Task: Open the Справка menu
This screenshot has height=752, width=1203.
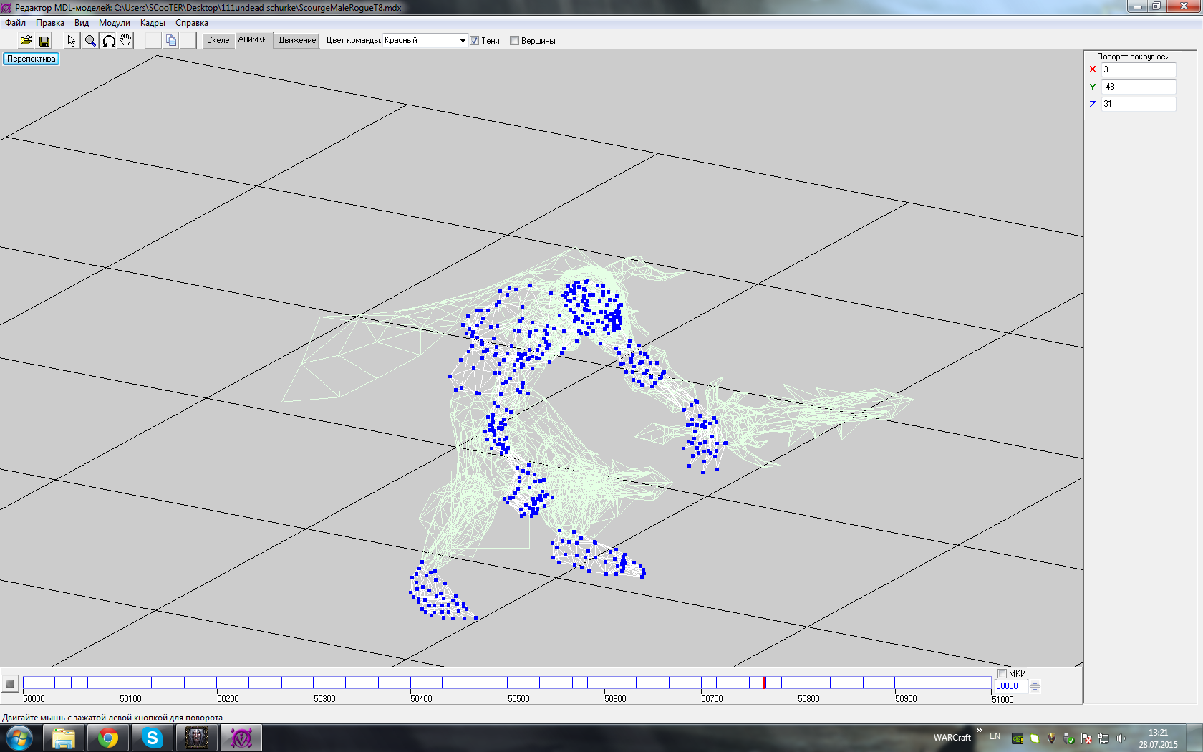Action: [192, 23]
